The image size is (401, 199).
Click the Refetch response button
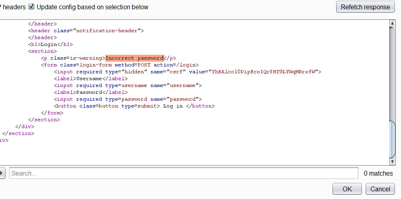(x=365, y=7)
